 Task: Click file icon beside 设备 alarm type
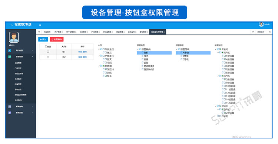(142, 62)
